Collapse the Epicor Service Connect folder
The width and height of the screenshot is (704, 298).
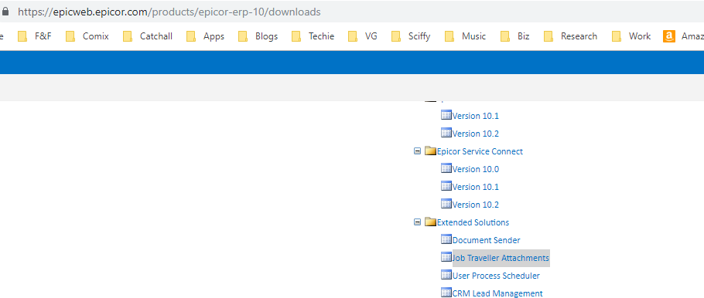point(417,151)
